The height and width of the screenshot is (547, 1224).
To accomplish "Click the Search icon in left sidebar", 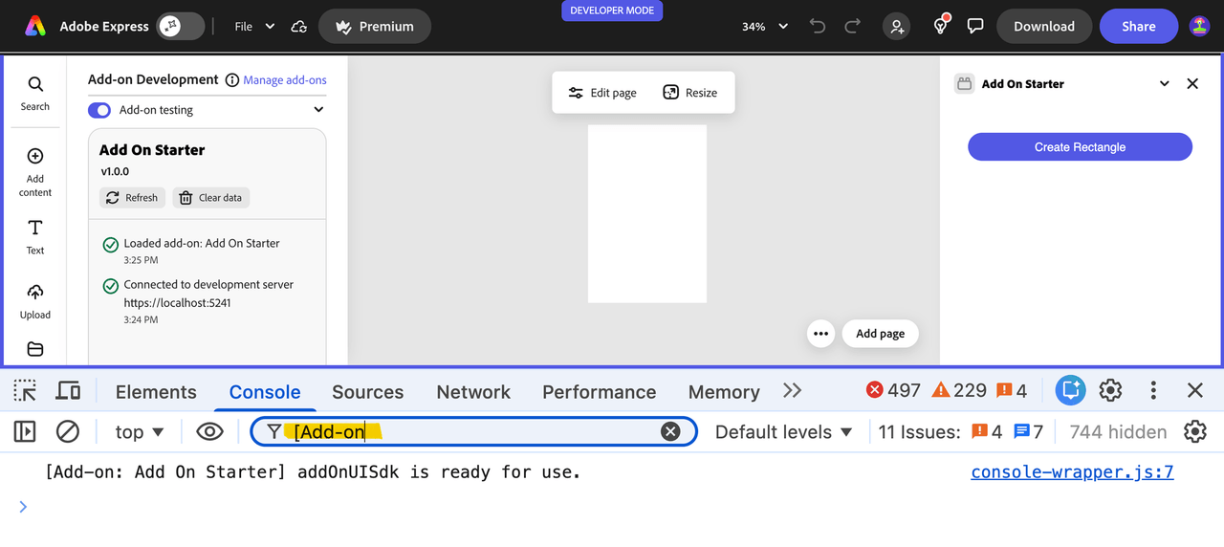I will click(35, 93).
